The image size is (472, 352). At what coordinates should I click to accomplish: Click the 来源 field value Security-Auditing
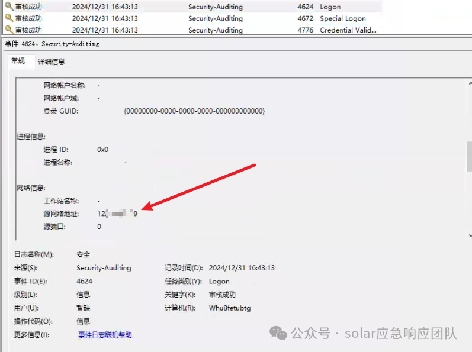pos(104,268)
